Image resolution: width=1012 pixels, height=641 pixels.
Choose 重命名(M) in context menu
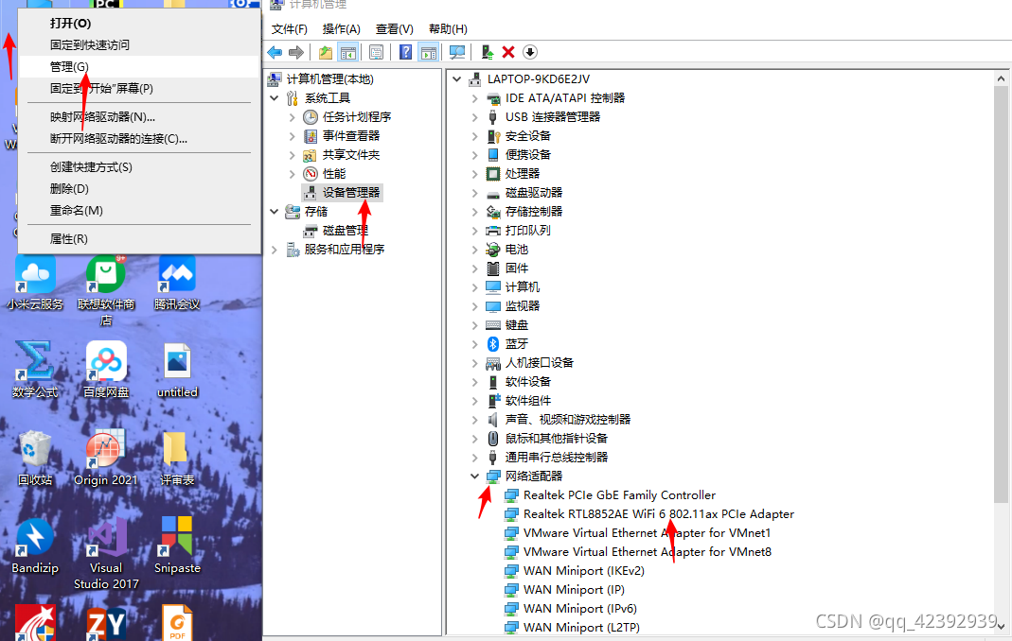click(x=139, y=210)
